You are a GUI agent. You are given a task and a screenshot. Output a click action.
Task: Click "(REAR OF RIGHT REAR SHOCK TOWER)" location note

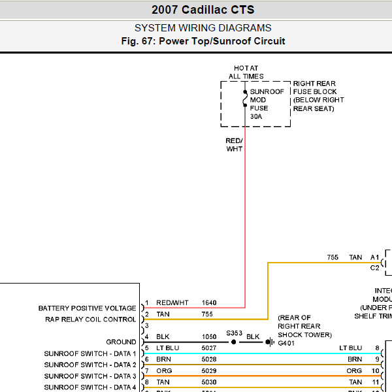coord(304,326)
